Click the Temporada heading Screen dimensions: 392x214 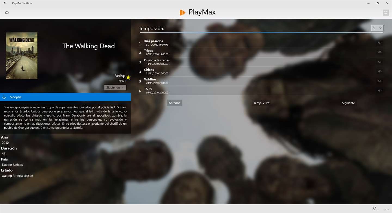tap(151, 29)
